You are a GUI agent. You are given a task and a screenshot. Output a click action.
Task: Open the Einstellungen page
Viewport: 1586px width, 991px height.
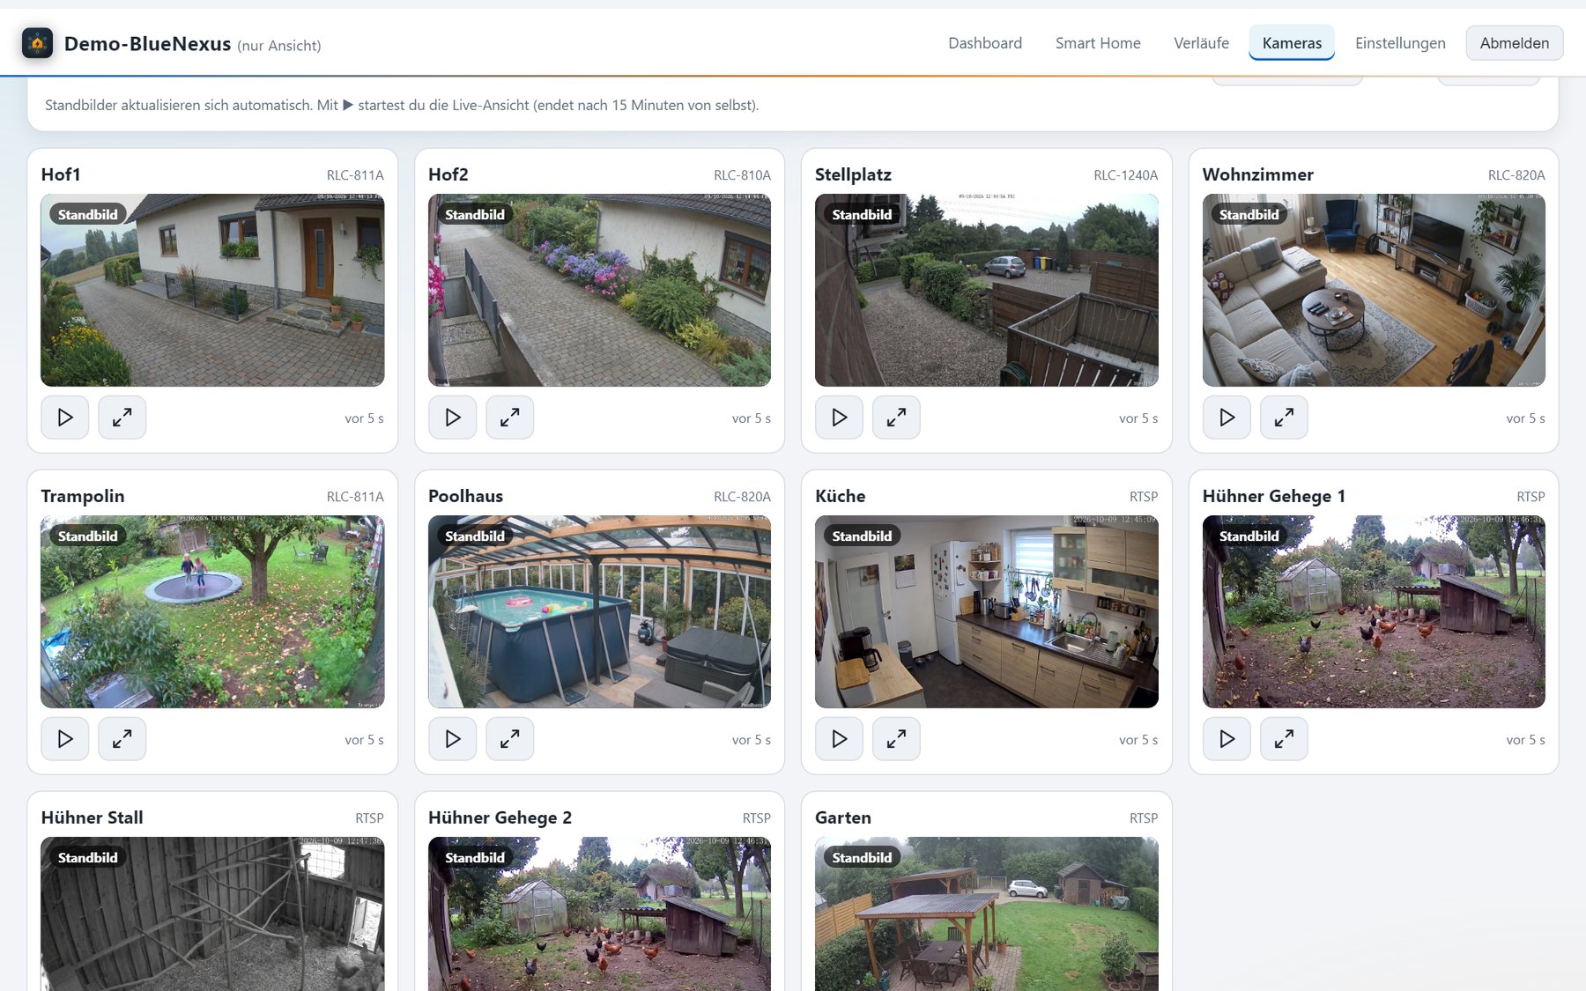coord(1400,43)
